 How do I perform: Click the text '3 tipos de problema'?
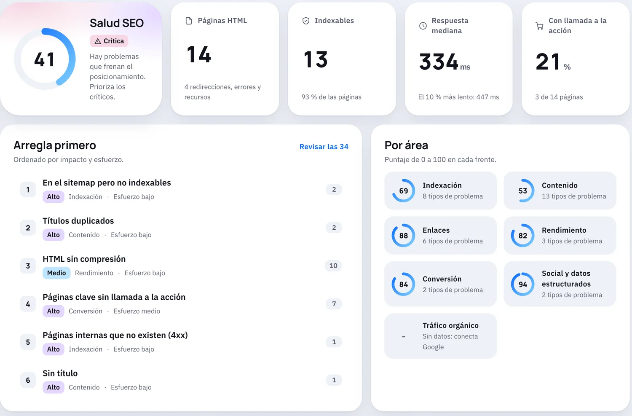click(572, 241)
